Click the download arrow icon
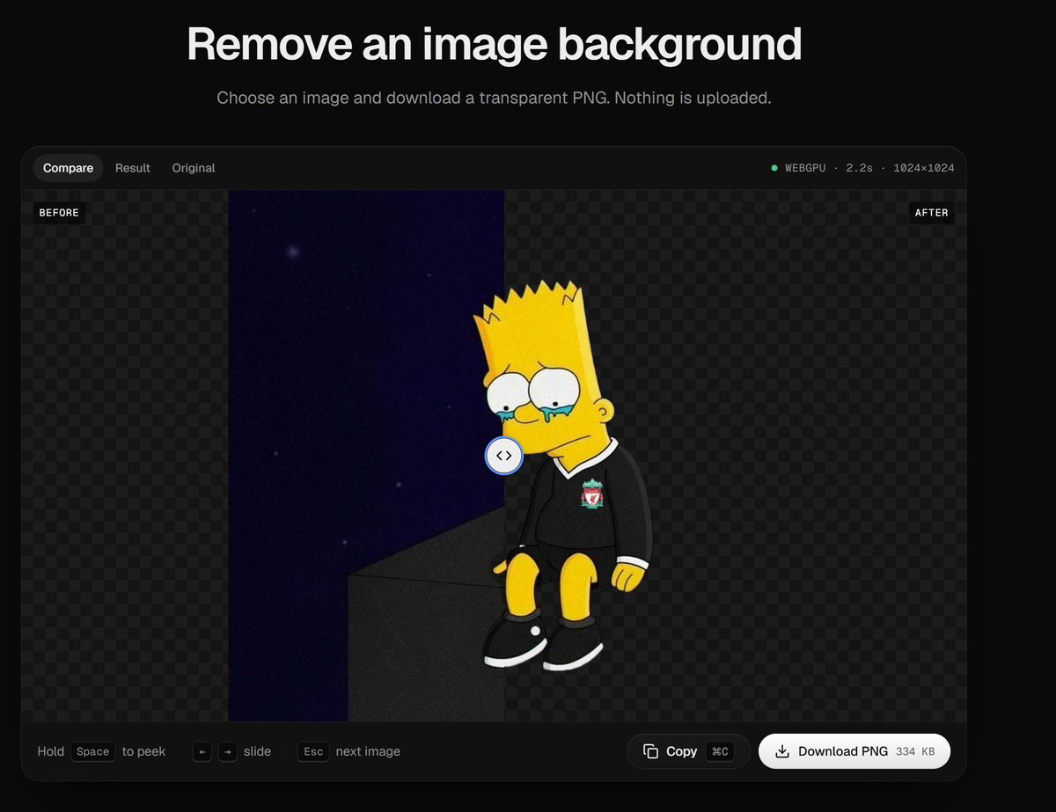 coord(782,751)
